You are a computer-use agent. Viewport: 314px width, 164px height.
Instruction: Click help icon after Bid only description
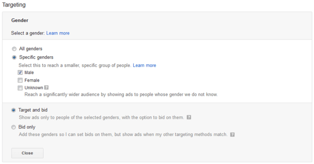(232, 135)
